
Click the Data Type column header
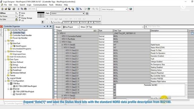(x=132, y=31)
